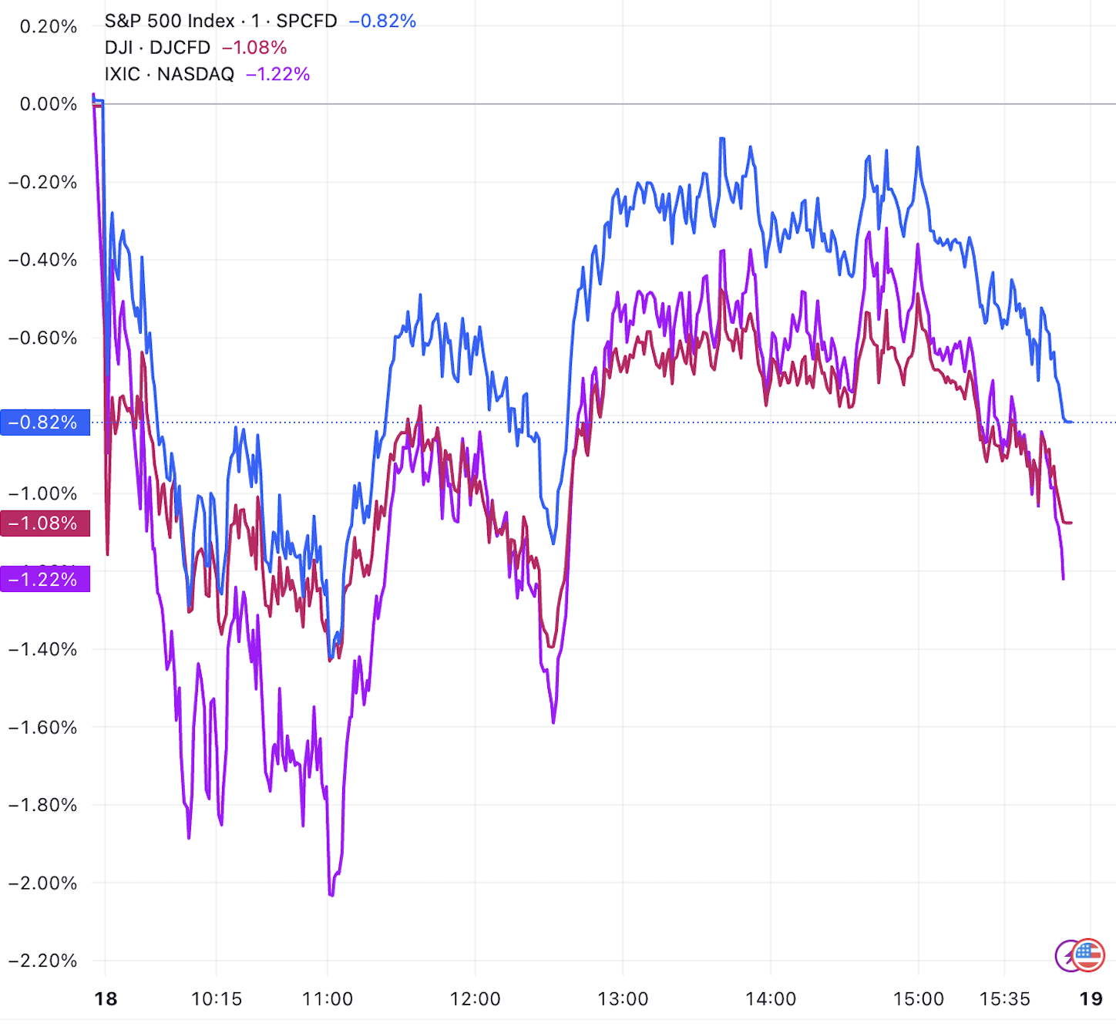Click the −1.60% level on the price scale
1116x1030 pixels.
(x=43, y=727)
